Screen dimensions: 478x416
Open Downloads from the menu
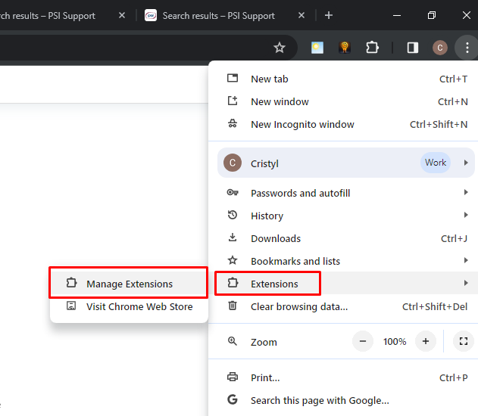[x=343, y=238]
